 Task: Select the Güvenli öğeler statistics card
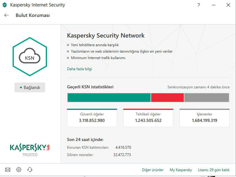tap(92, 118)
